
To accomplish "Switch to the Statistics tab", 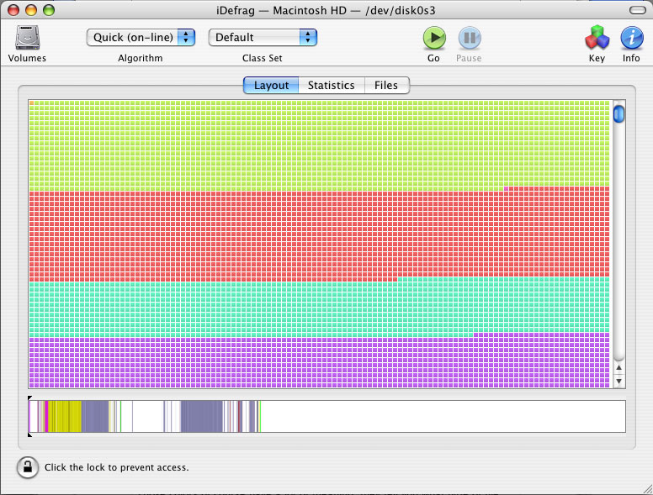I will 332,85.
